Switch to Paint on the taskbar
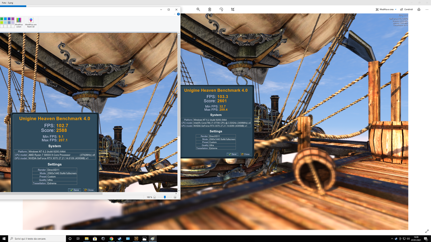This screenshot has width=431, height=242. click(x=153, y=238)
